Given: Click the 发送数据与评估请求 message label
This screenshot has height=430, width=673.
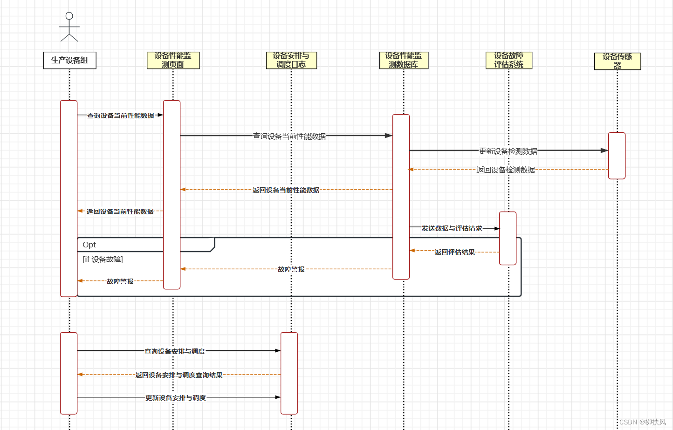Looking at the screenshot, I should (x=452, y=228).
